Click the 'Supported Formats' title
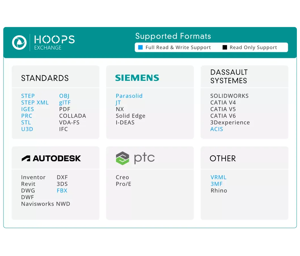This screenshot has height=256, width=300. pyautogui.click(x=173, y=36)
